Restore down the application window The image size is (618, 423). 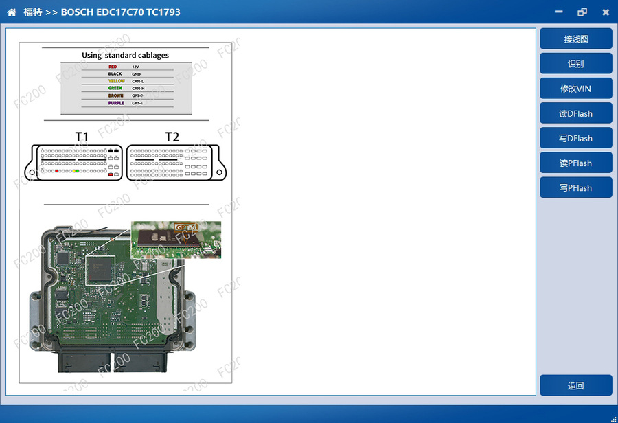[x=582, y=12]
